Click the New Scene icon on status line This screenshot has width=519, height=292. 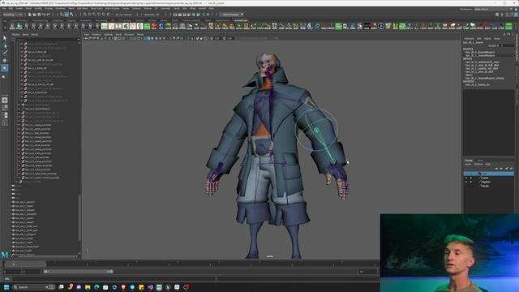coord(29,15)
